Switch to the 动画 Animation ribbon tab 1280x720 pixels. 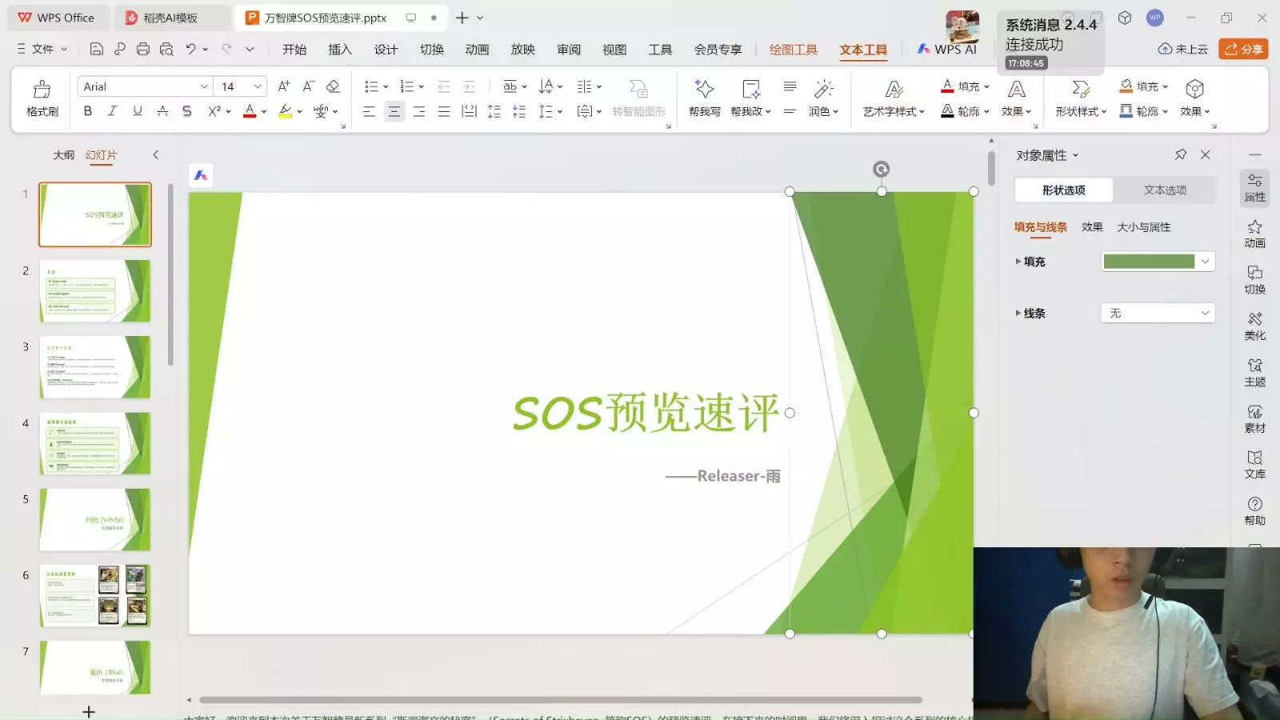pyautogui.click(x=477, y=50)
